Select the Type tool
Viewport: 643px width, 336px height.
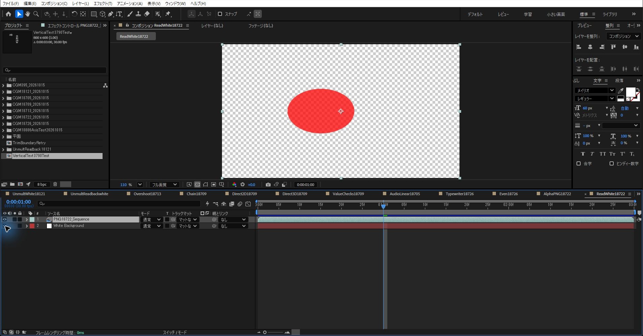point(119,14)
